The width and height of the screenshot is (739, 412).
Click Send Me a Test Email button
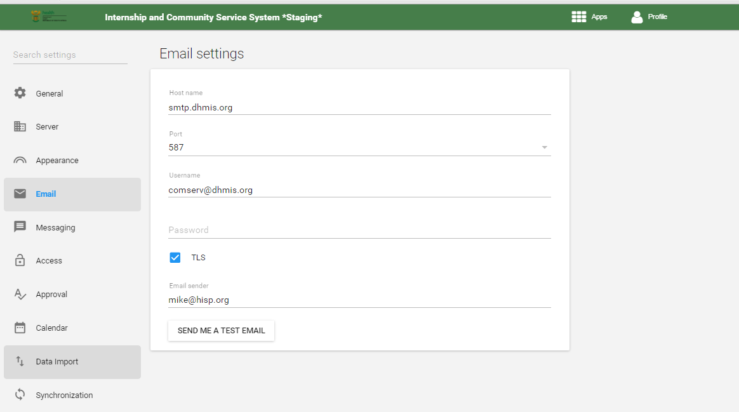pos(221,331)
